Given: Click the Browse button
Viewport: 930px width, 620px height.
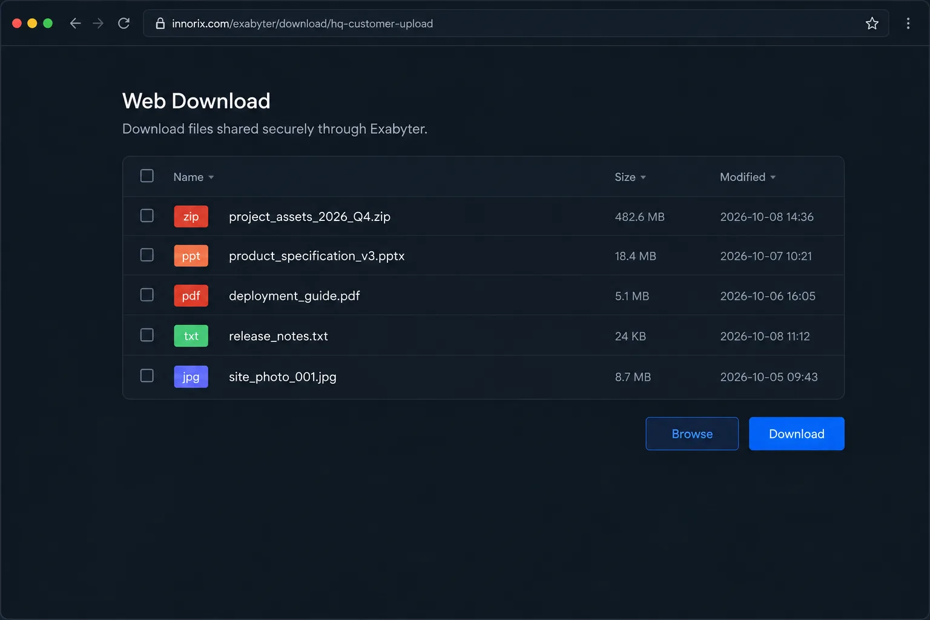Looking at the screenshot, I should coord(692,434).
